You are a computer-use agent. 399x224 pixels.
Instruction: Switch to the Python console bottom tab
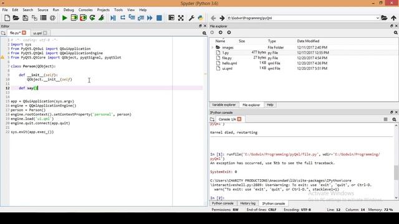coord(223,203)
